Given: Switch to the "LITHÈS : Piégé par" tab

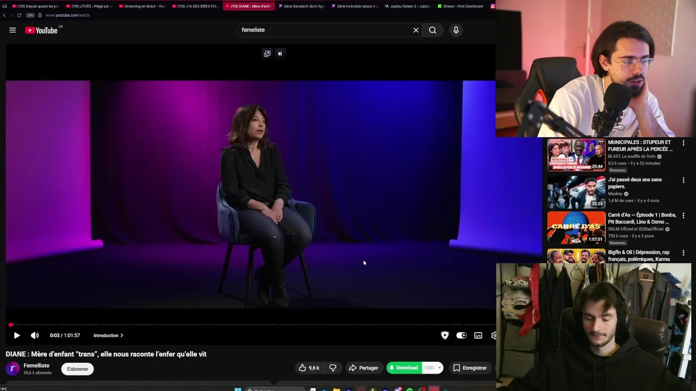Looking at the screenshot, I should tap(88, 6).
